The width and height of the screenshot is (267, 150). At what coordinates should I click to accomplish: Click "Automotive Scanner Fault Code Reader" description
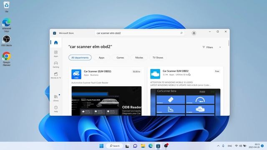[x=90, y=82]
